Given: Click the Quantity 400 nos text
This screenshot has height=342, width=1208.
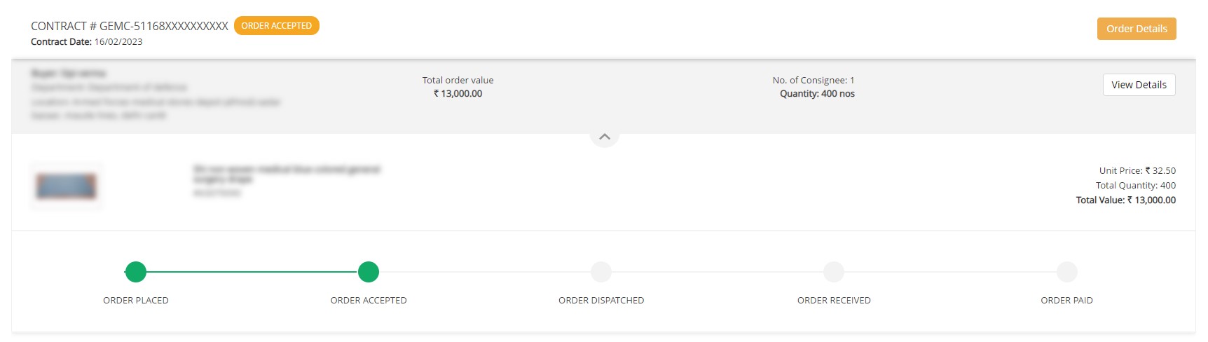Looking at the screenshot, I should [x=817, y=94].
